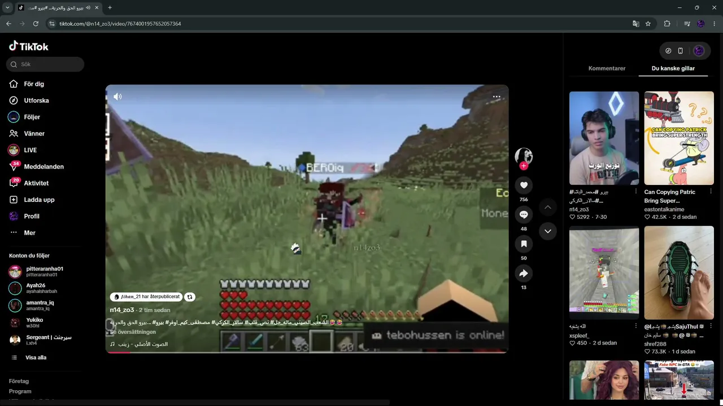Screen dimensions: 723x406
Task: Open Aktivitet notifications
Action: 29,183
